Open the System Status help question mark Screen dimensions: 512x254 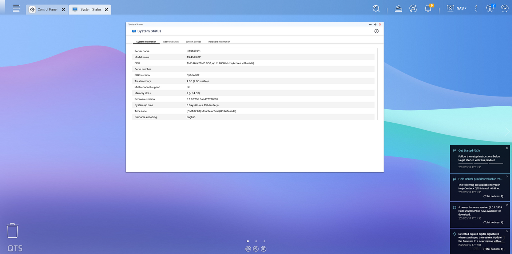tap(376, 31)
